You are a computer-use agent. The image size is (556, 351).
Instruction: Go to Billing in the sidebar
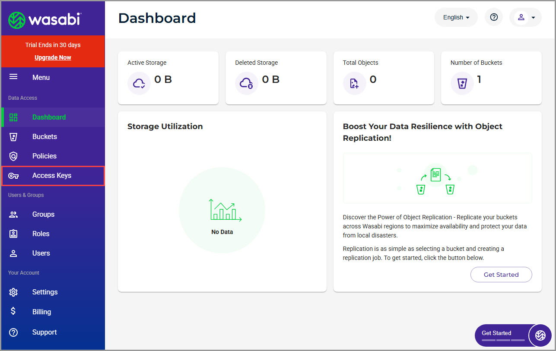[x=53, y=312]
